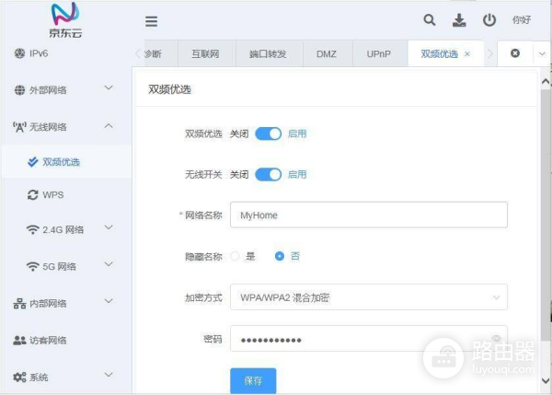Click the 无线网络 antenna icon
The height and width of the screenshot is (395, 552).
tap(19, 127)
